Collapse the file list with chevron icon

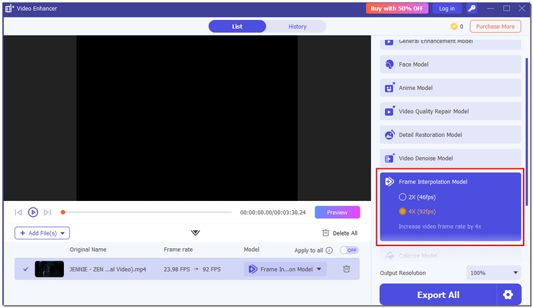[195, 233]
